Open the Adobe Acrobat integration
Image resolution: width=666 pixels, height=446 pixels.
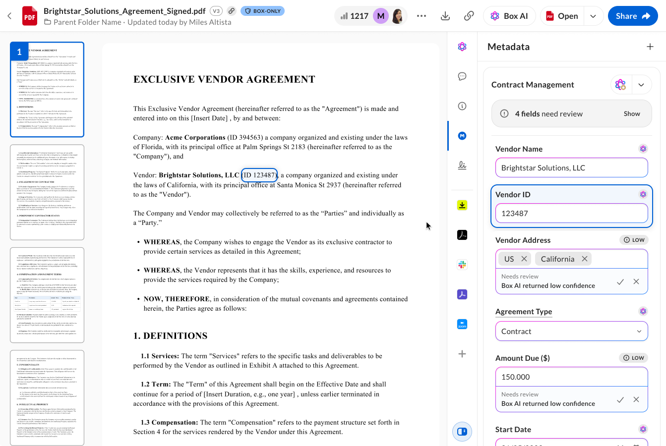(x=462, y=234)
